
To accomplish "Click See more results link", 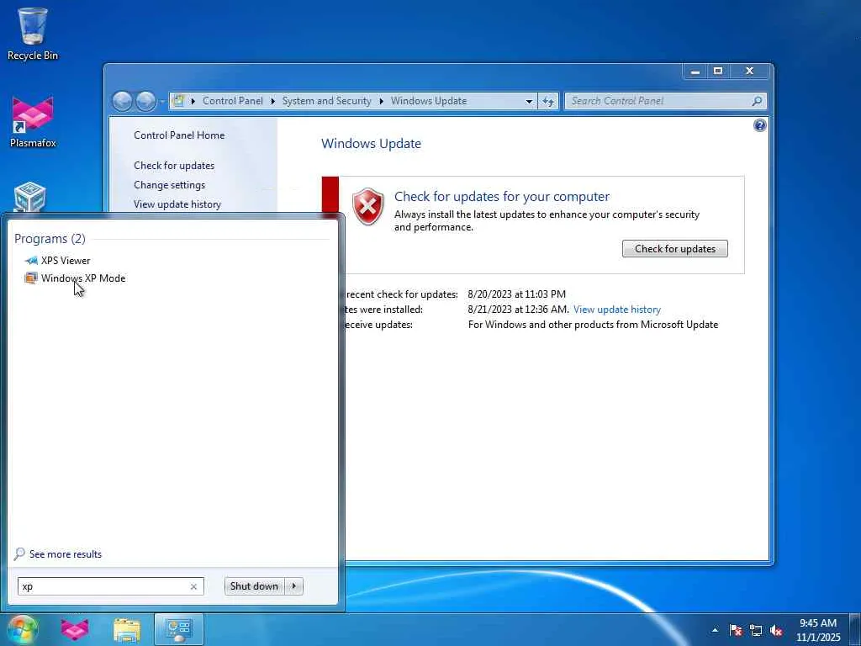I will pos(66,553).
